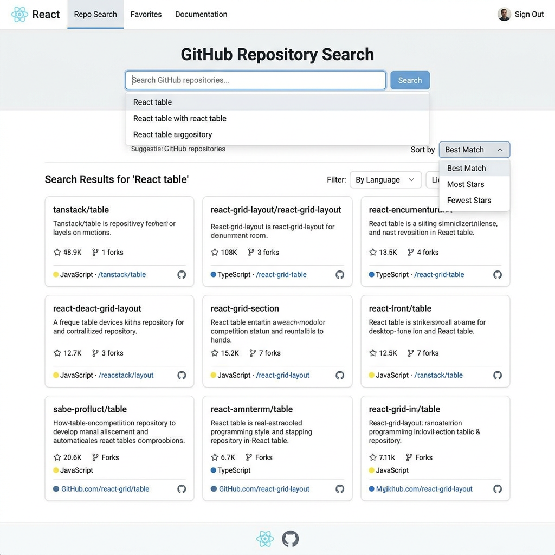This screenshot has width=555, height=555.
Task: Open the tanstack/table repository title
Action: 81,210
